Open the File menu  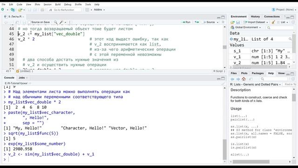click(4, 4)
